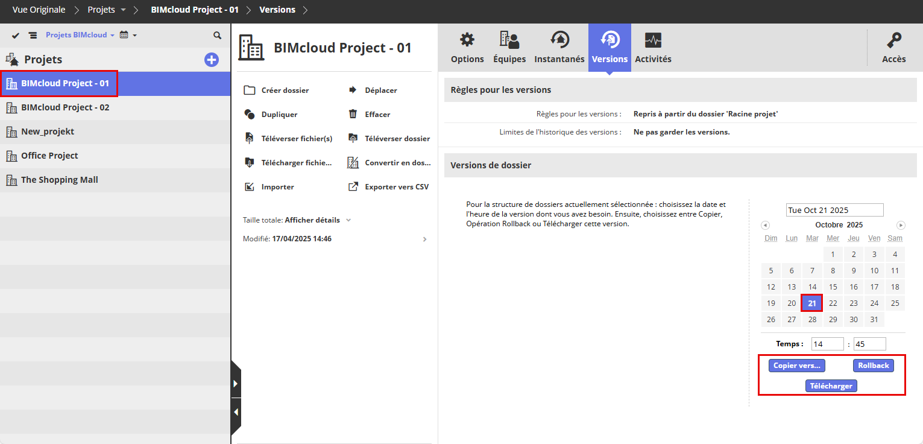Collapse the side panel with left arrow handle
The height and width of the screenshot is (444, 923).
coord(236,412)
